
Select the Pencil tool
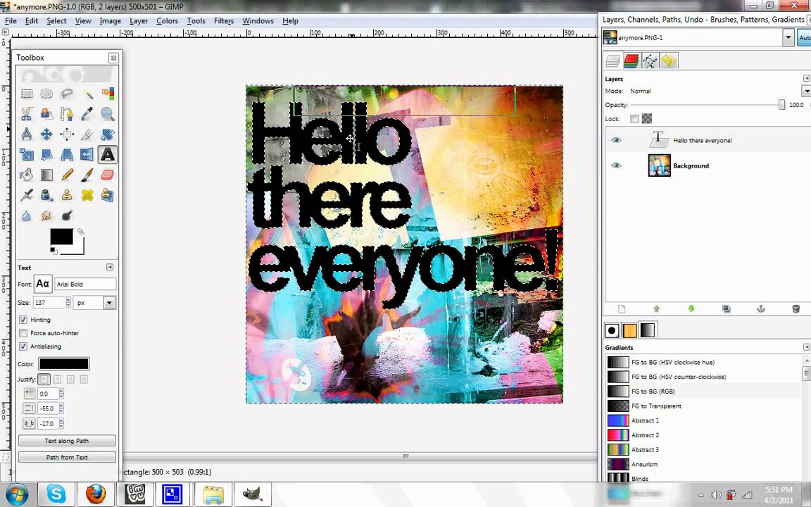(x=67, y=175)
